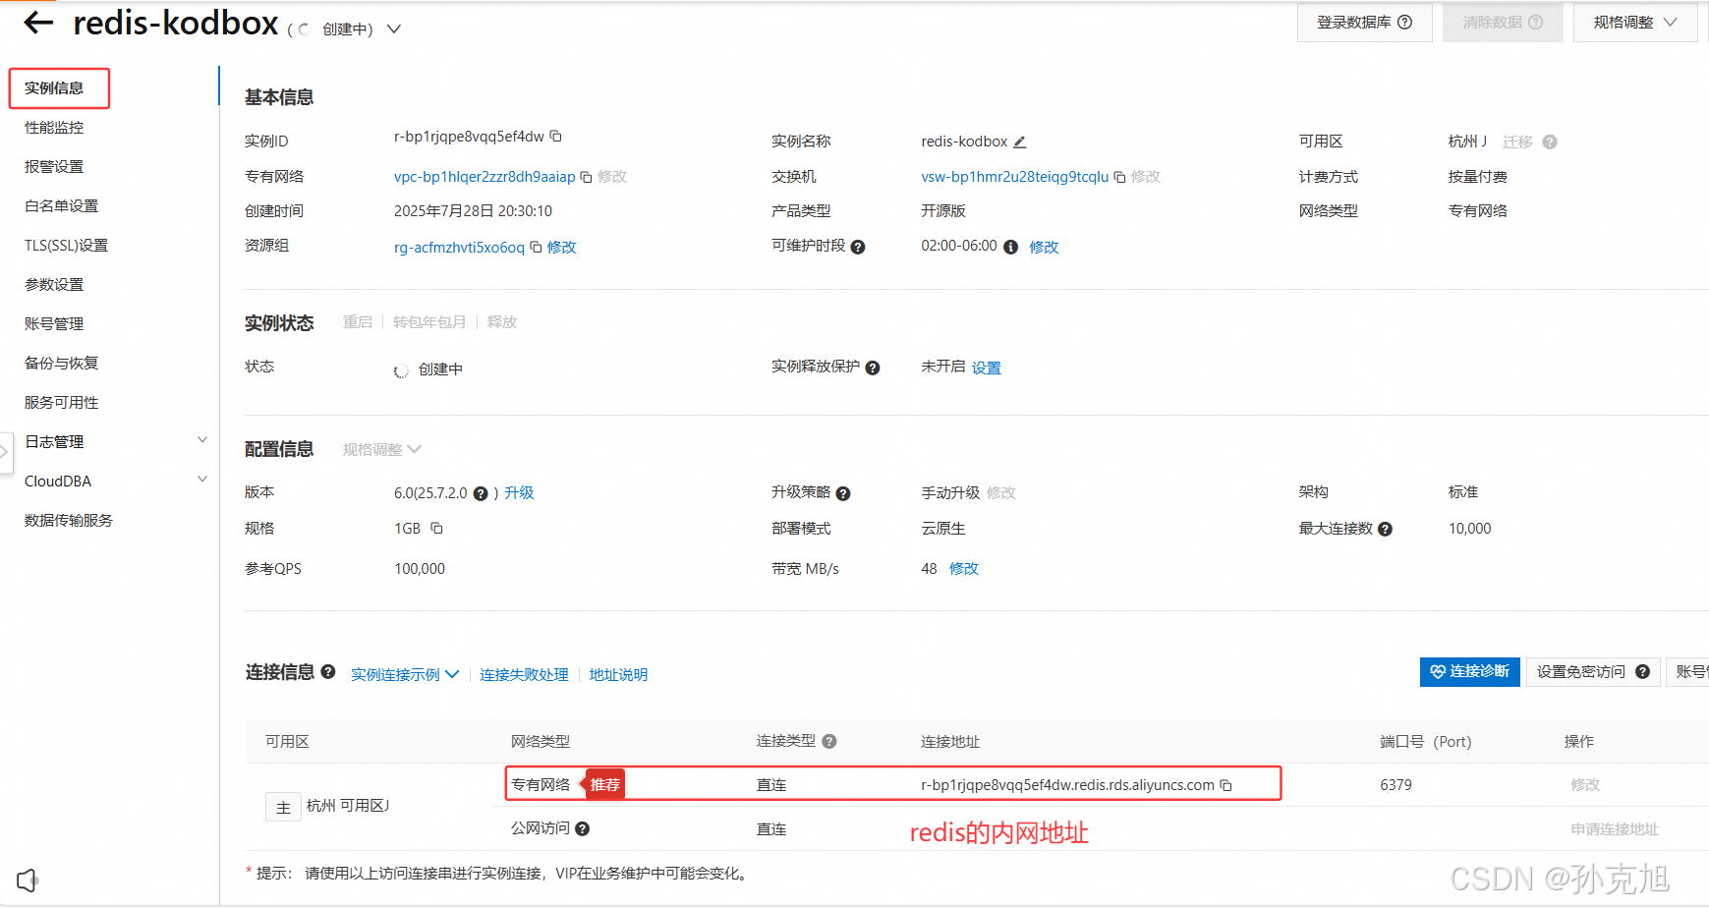The width and height of the screenshot is (1709, 908).
Task: Open help icon next to 迁移
Action: (1550, 142)
